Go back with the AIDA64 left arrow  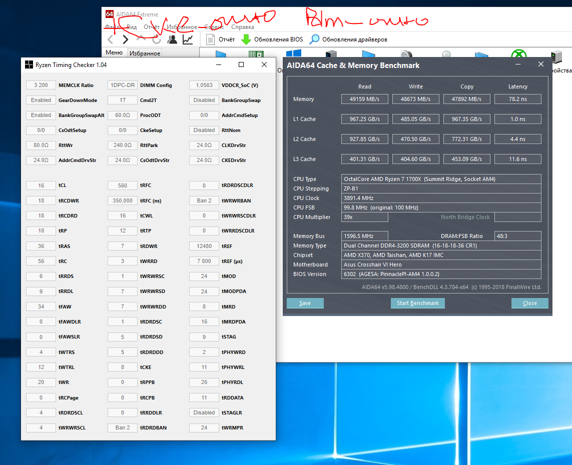tap(111, 39)
